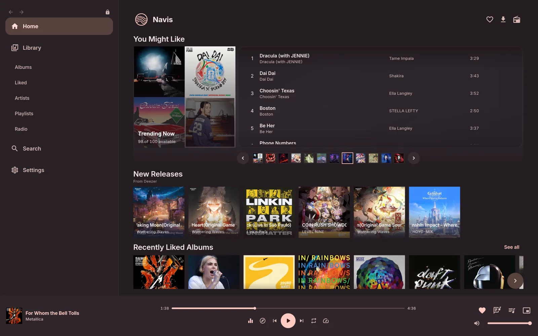Mute audio with the speaker icon
The height and width of the screenshot is (336, 538).
[477, 323]
